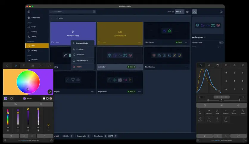Click the focus capture icon button
The image size is (249, 144).
point(194,12)
